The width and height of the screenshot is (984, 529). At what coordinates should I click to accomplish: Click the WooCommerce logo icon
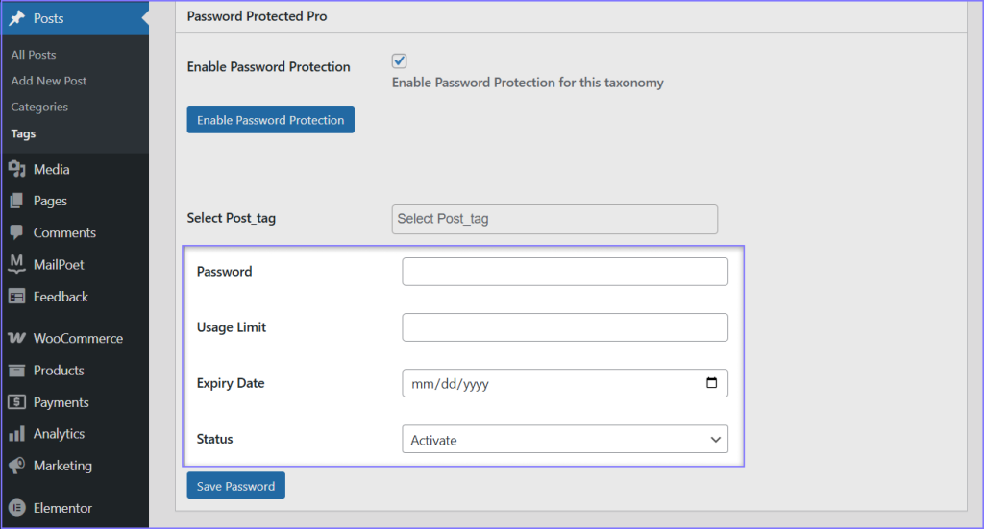(16, 338)
